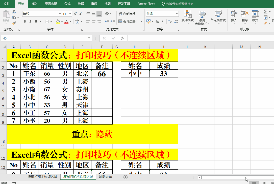Expand the number format dropdown (常规)
Image resolution: width=274 pixels, height=184 pixels.
(x=177, y=14)
